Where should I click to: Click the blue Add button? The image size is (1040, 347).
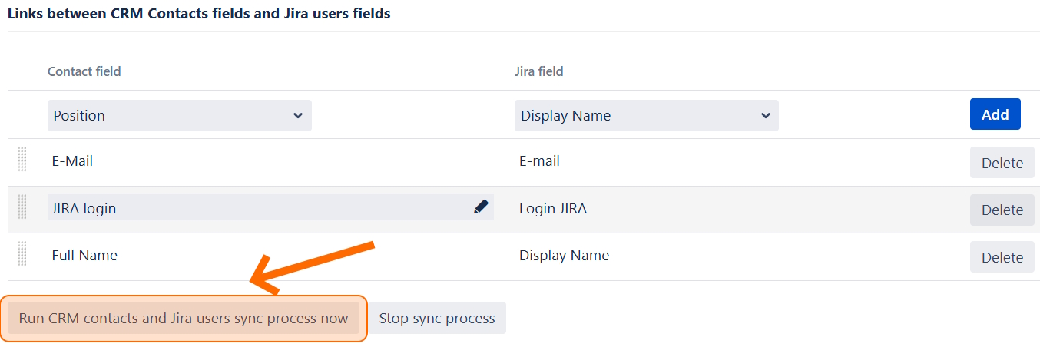(995, 114)
